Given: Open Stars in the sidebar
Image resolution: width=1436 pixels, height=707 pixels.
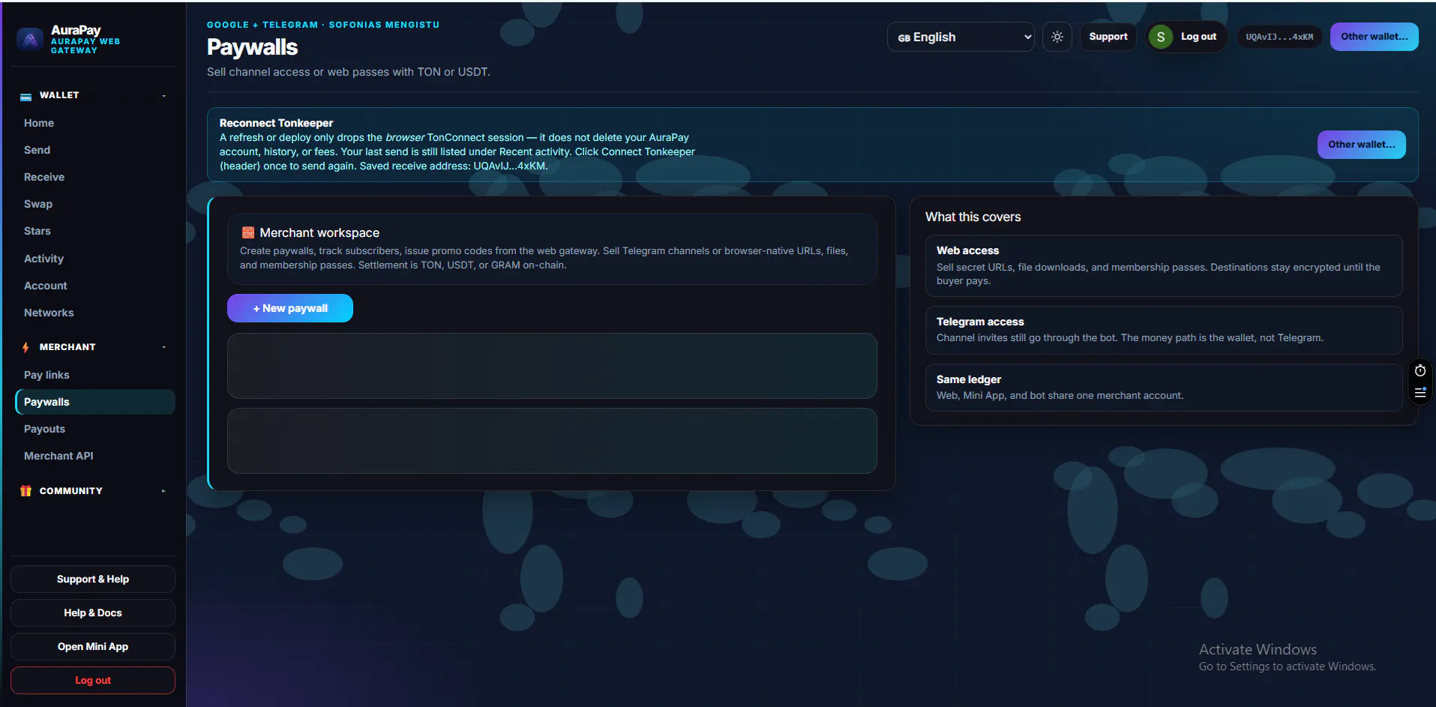Looking at the screenshot, I should (37, 231).
